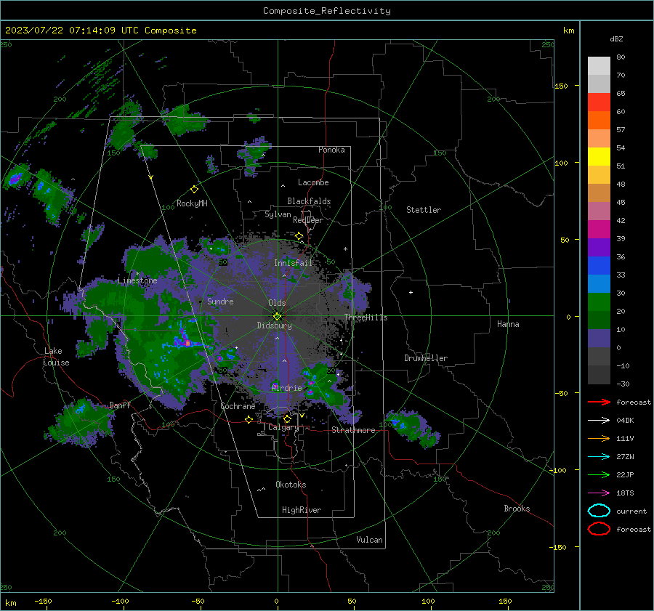
Task: Select the magenta 42 dBZ swatch
Action: click(599, 229)
